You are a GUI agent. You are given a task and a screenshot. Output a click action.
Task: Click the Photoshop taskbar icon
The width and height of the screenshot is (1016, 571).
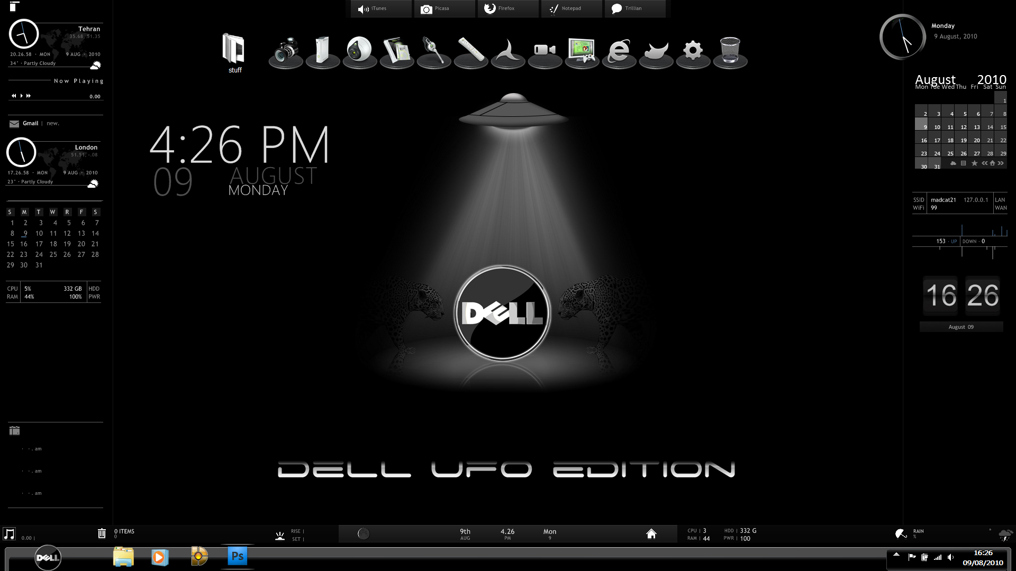pyautogui.click(x=238, y=556)
